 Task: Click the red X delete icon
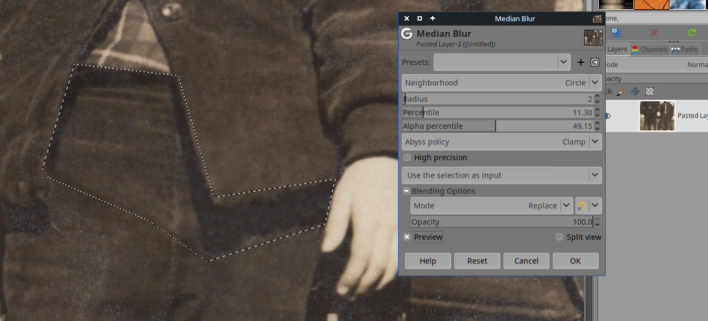click(654, 32)
